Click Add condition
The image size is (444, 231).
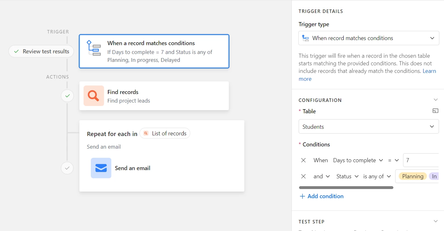click(322, 196)
